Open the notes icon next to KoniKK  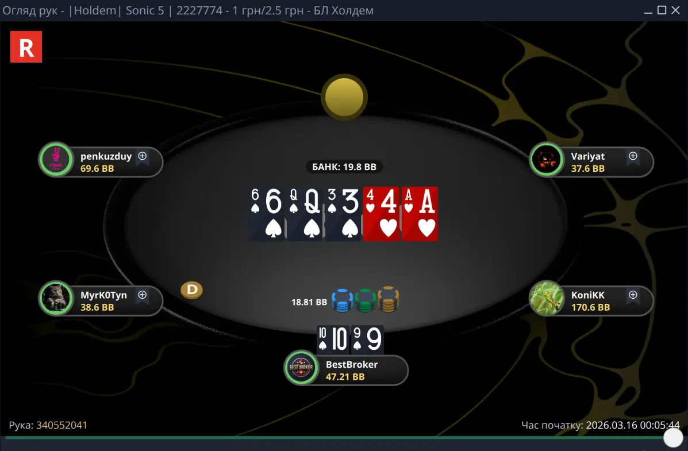click(x=633, y=295)
